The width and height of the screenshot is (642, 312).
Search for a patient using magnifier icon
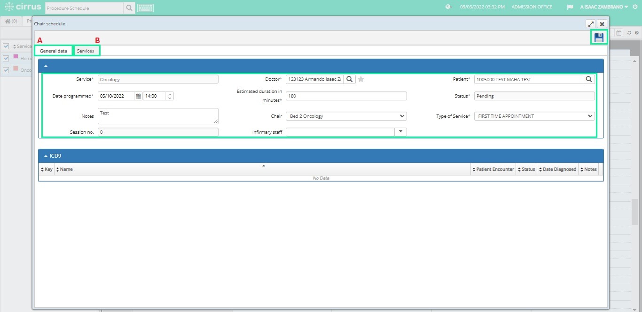point(589,79)
